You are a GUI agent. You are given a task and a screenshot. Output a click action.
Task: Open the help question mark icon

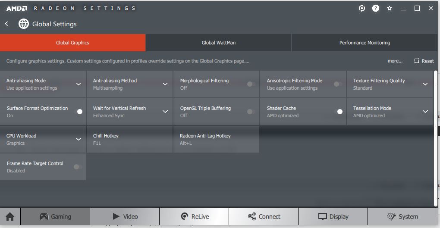coord(376,8)
